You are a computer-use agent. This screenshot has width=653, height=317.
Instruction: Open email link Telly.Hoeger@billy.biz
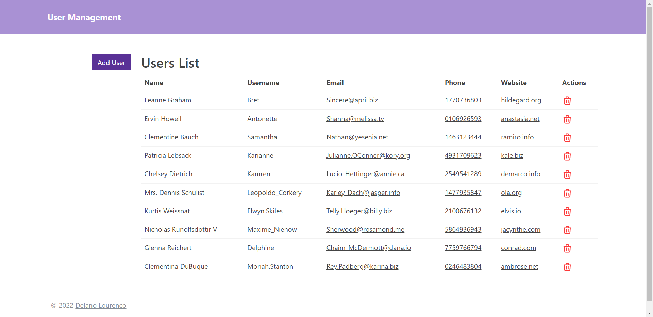(x=359, y=211)
